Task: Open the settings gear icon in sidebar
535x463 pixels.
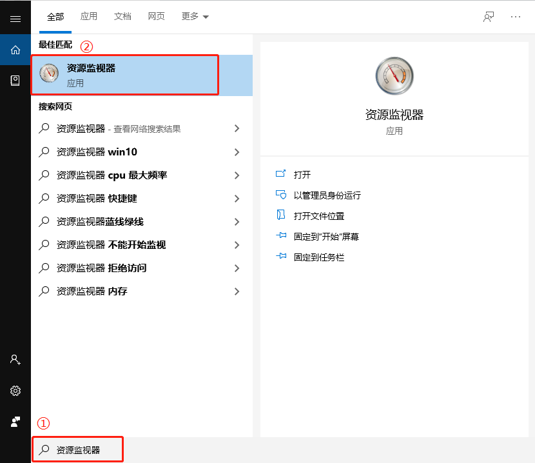Action: coord(15,391)
